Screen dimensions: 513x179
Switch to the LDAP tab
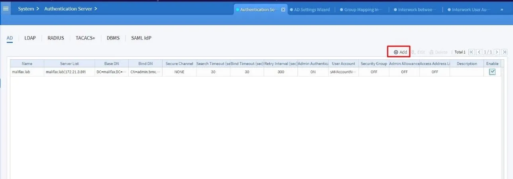point(30,38)
